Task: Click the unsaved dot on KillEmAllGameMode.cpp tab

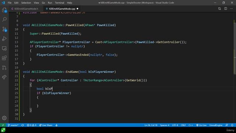Action: coord(77,9)
